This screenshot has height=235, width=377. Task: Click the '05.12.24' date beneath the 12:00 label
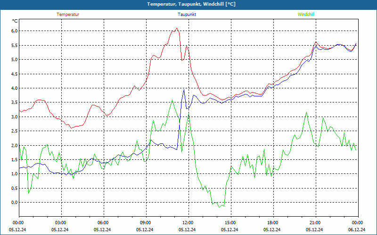[x=187, y=229]
